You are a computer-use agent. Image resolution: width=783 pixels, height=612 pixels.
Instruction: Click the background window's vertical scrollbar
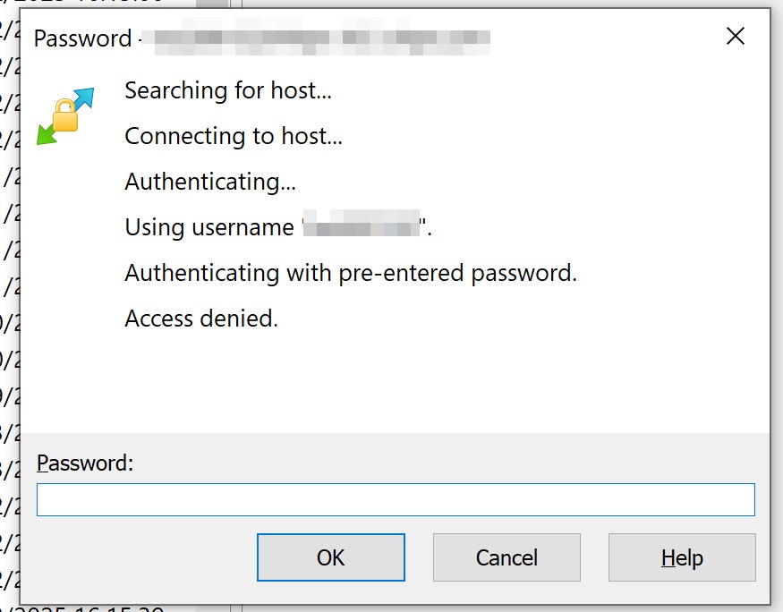[212, 4]
